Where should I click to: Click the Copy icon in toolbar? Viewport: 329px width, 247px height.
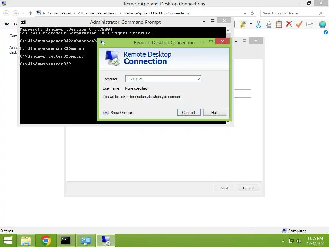tap(269, 24)
